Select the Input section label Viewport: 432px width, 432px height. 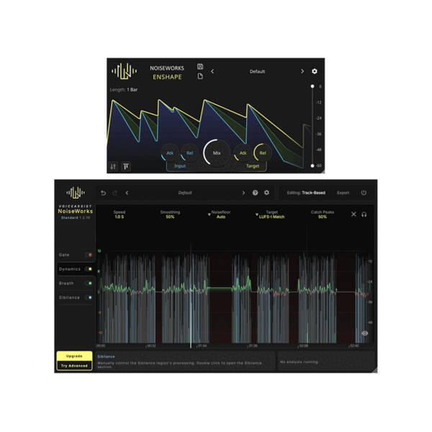[180, 166]
